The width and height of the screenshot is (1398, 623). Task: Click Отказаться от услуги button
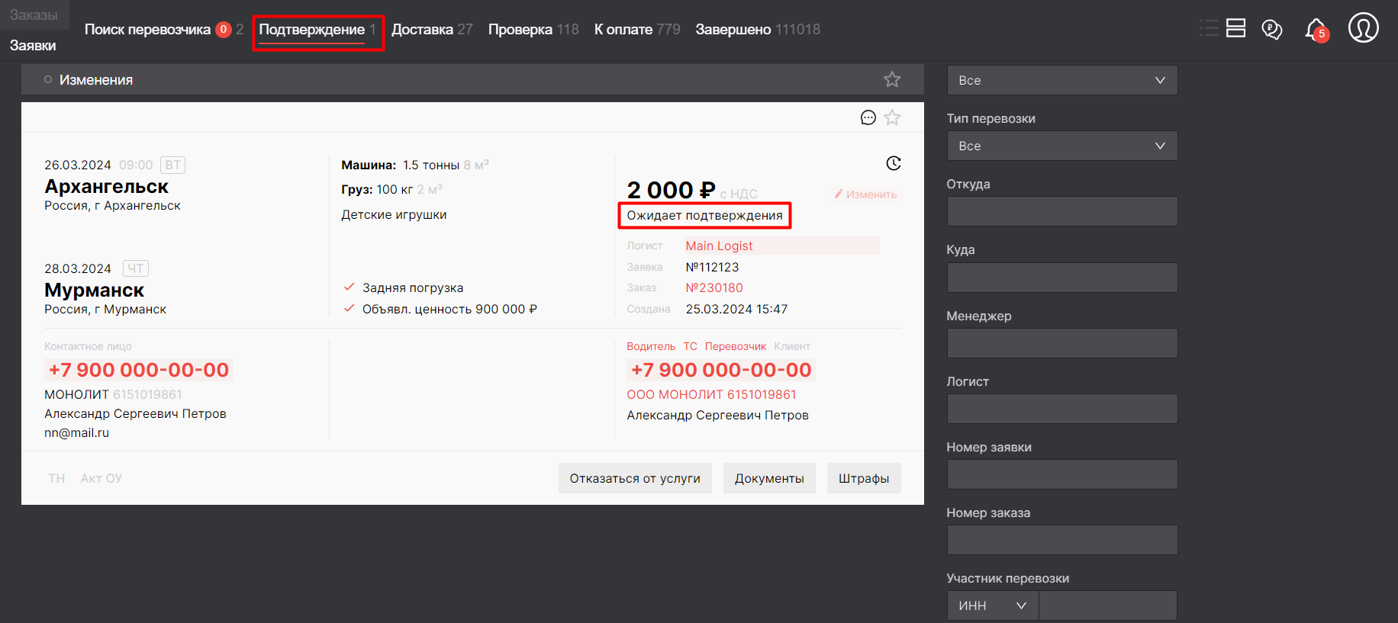(x=635, y=478)
